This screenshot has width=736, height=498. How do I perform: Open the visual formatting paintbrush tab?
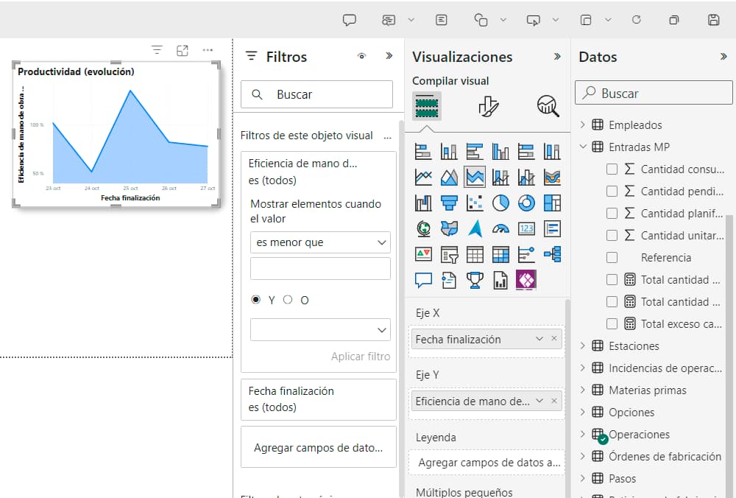click(x=488, y=106)
